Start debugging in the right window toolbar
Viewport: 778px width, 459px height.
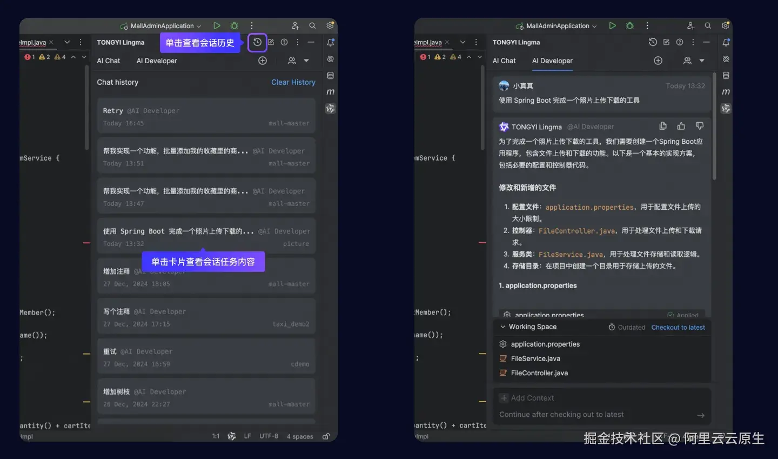[629, 25]
